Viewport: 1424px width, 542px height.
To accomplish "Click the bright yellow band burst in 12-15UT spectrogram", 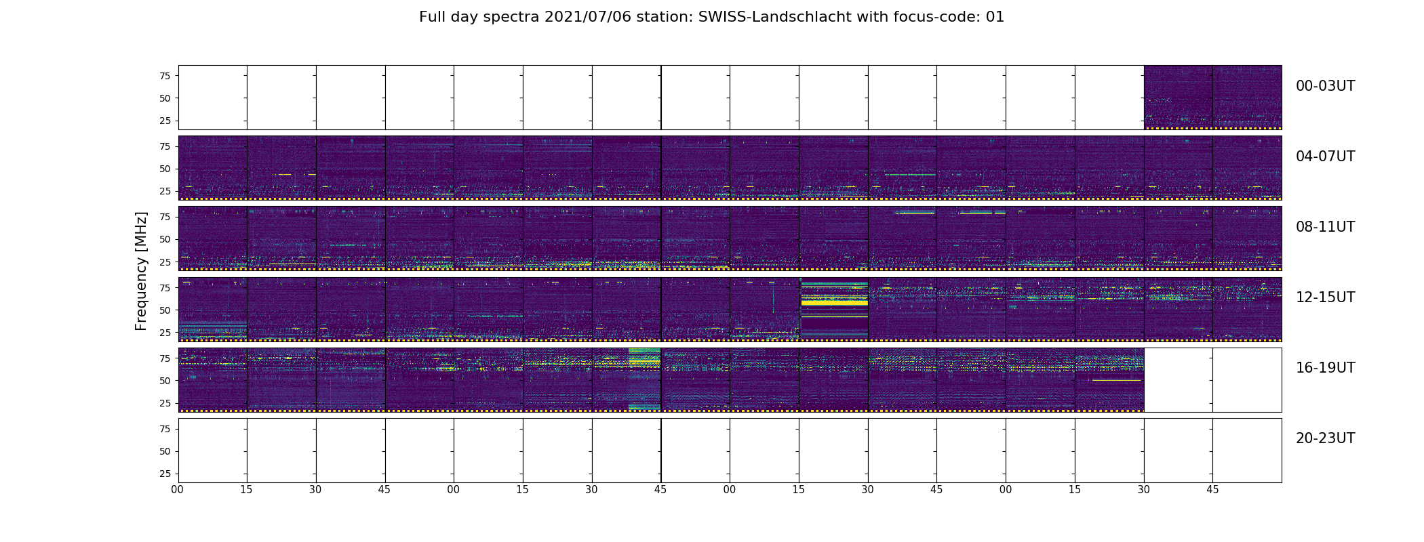I will [x=834, y=301].
